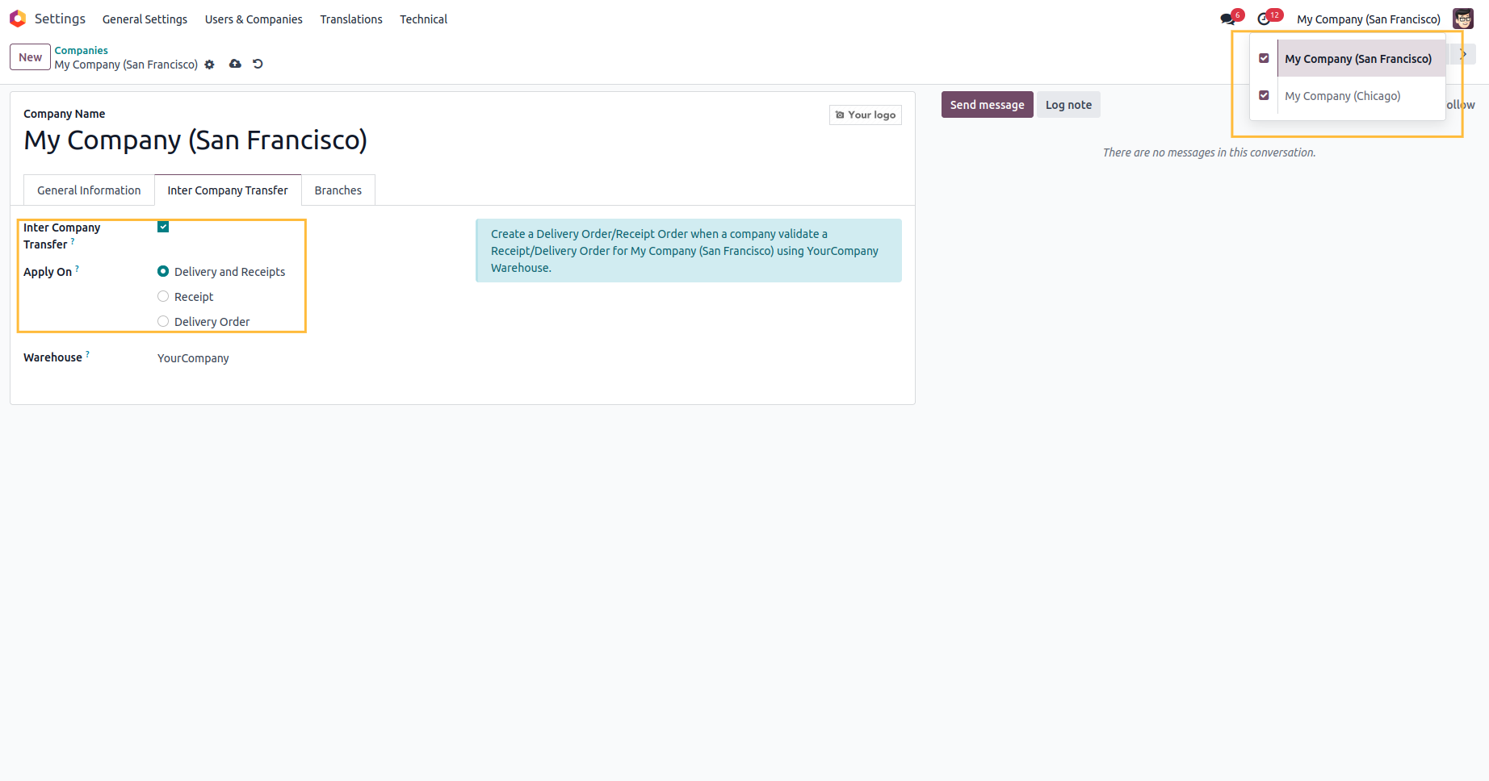
Task: Go to the Companies breadcrumb link
Action: click(x=81, y=50)
